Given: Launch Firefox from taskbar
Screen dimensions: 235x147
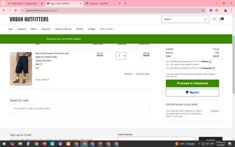Looking at the screenshot, I should click(x=44, y=144).
